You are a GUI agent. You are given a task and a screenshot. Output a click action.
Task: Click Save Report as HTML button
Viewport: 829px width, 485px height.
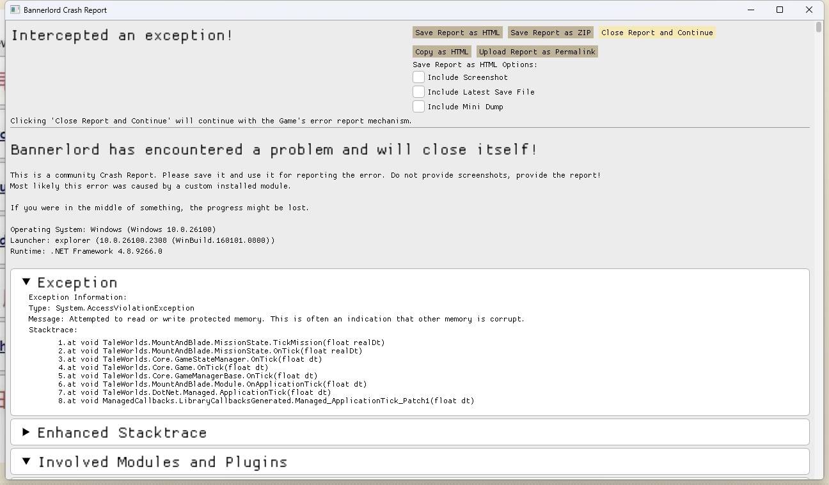pyautogui.click(x=457, y=33)
